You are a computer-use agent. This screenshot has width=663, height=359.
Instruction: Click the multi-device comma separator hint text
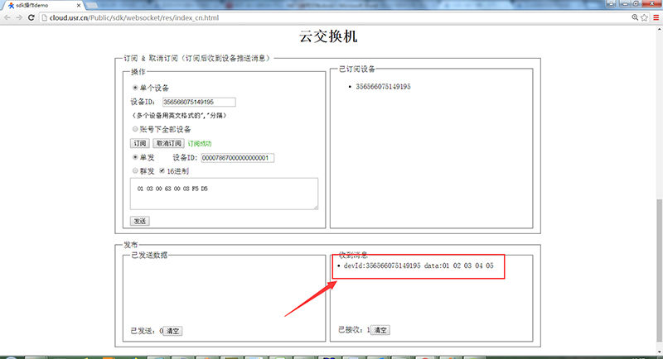point(179,116)
